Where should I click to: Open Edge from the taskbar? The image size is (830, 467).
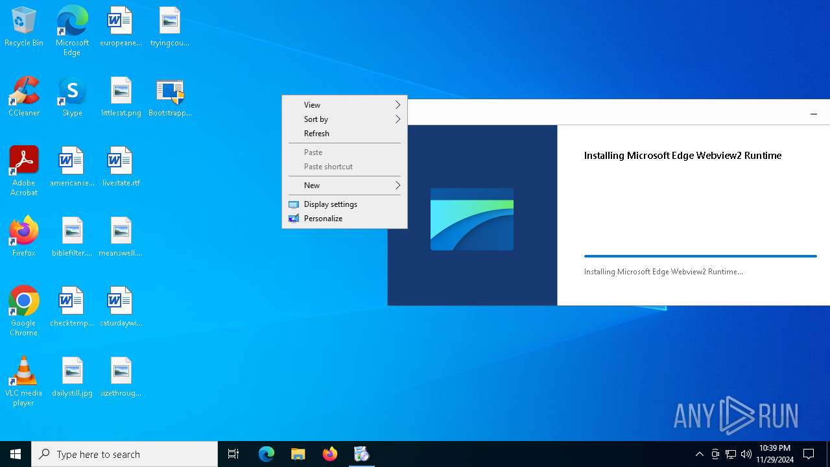[x=267, y=454]
